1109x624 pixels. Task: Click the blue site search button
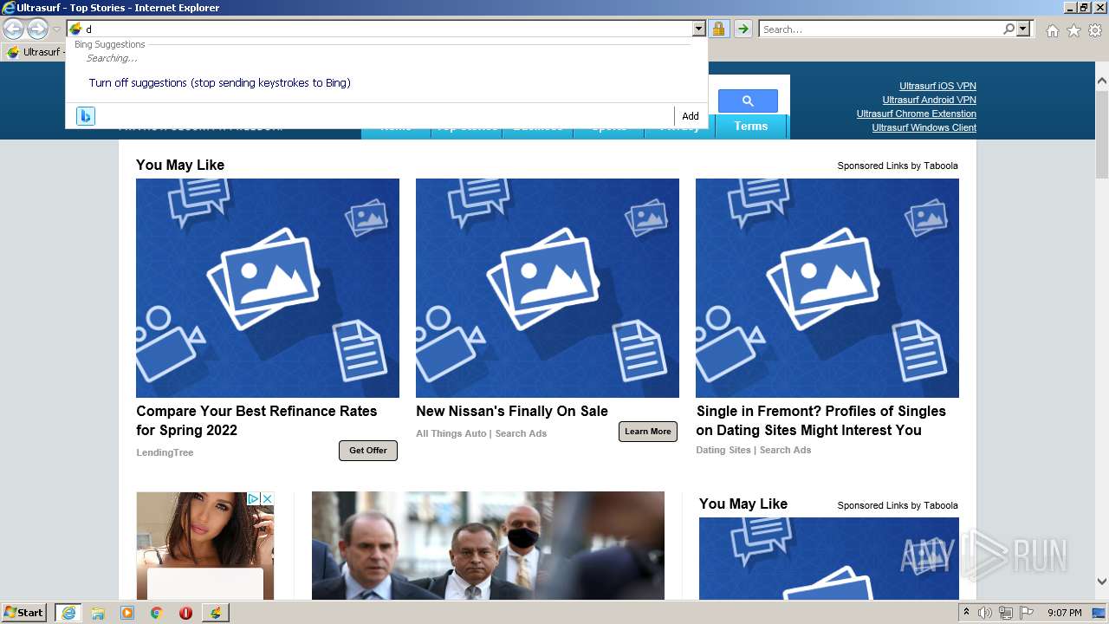click(748, 101)
